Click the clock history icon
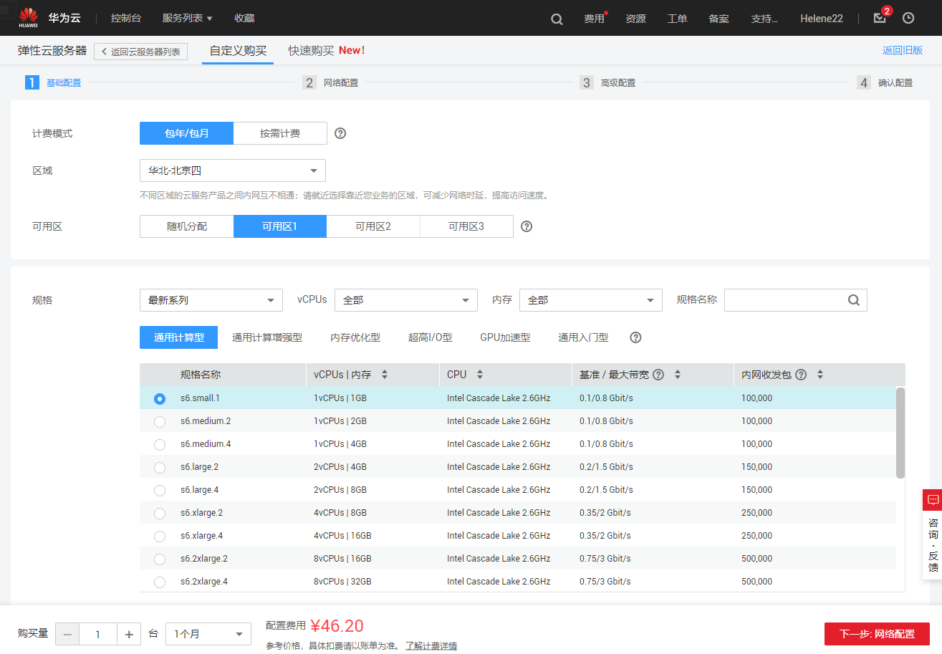Screen dimensions: 942x654 pyautogui.click(x=908, y=18)
